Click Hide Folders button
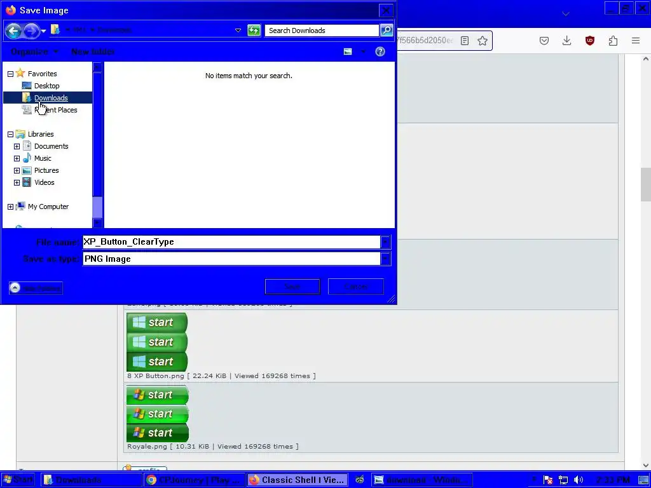 (36, 288)
